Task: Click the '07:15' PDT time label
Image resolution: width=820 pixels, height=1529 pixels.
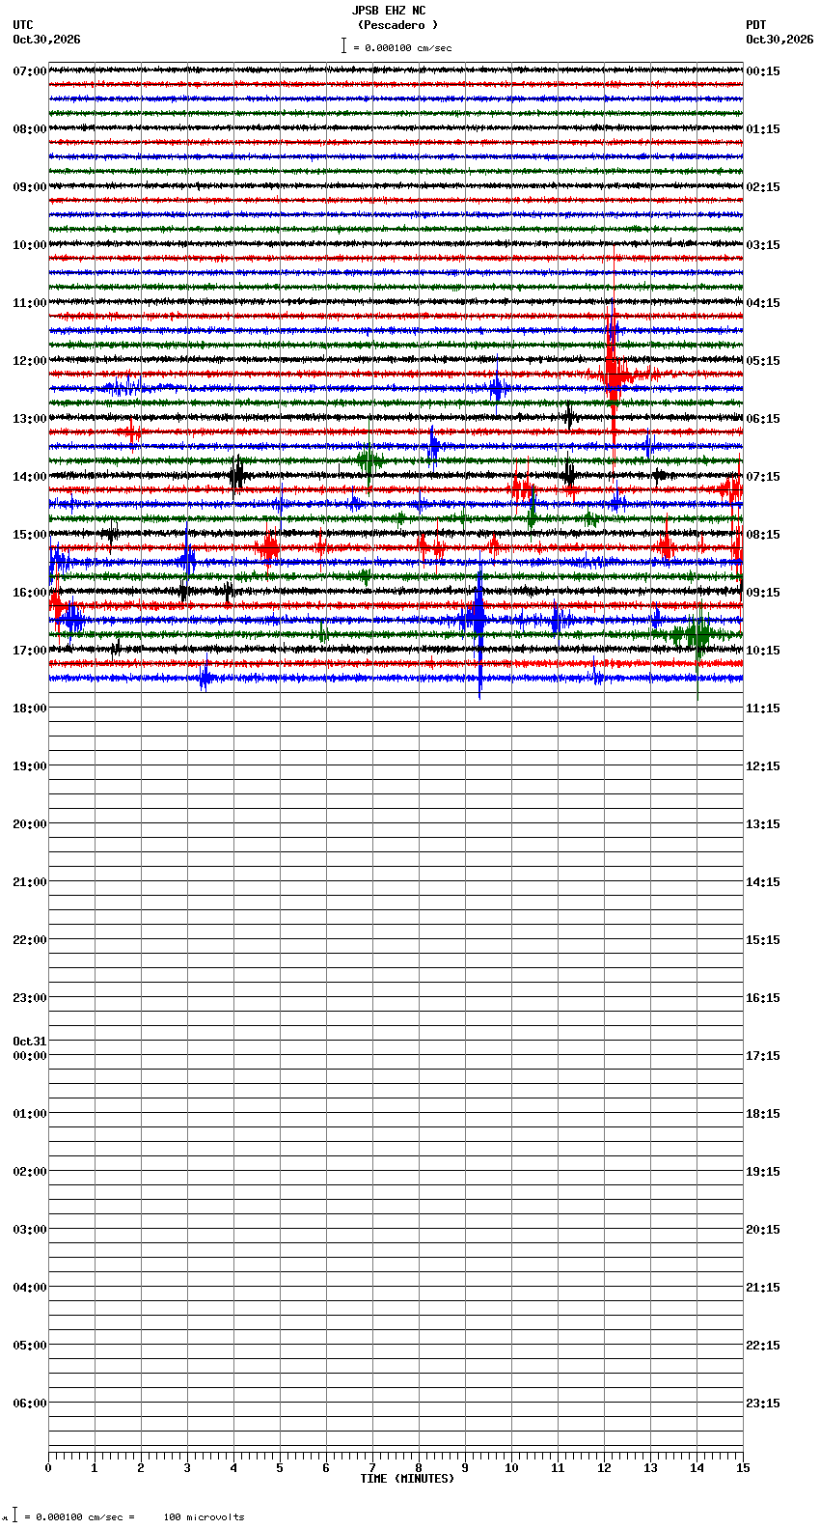Action: 763,477
